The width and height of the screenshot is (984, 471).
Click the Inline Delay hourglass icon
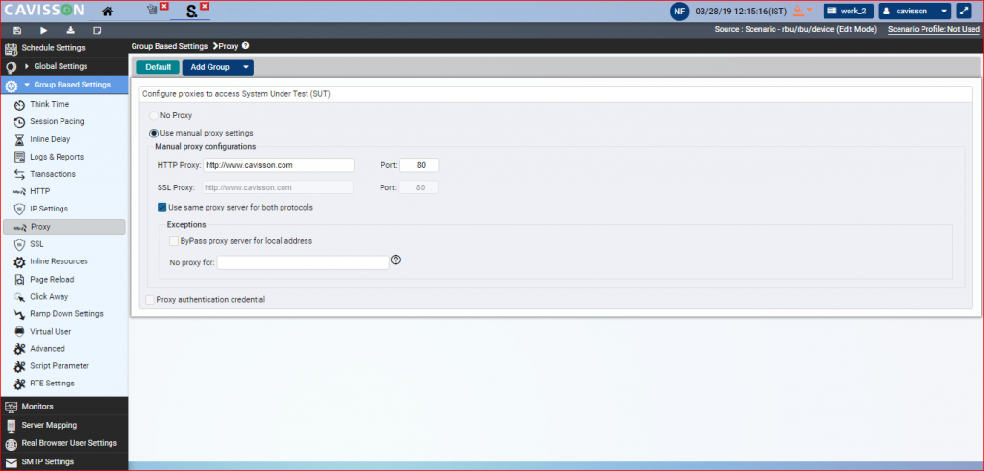pyautogui.click(x=19, y=139)
